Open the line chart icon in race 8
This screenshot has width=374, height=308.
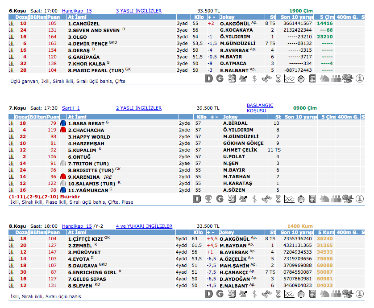click(x=290, y=294)
